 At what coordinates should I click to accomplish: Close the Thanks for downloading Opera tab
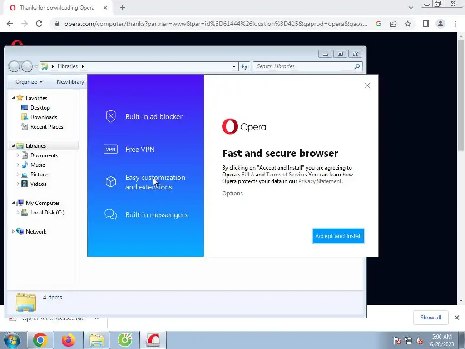tap(105, 8)
